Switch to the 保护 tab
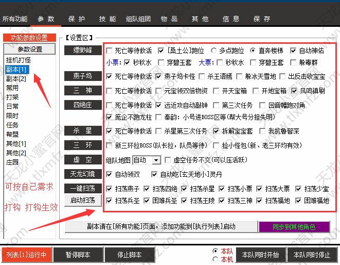 coord(77,19)
